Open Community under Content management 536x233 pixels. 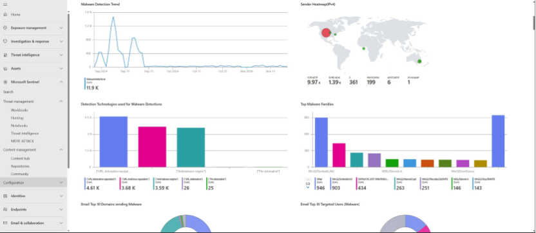point(19,174)
